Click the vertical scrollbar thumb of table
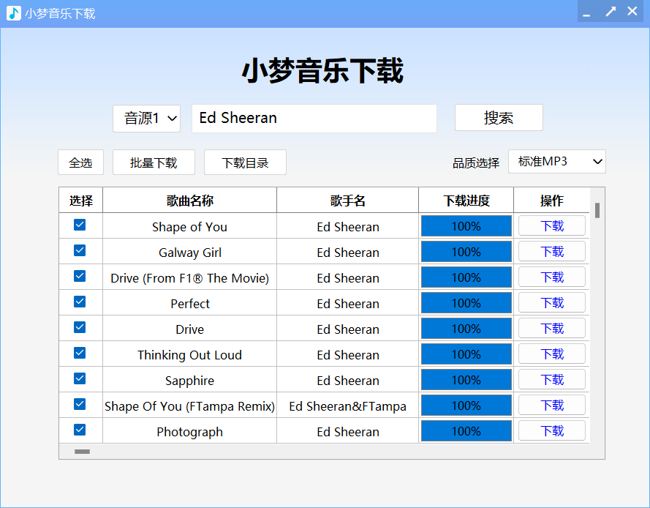The width and height of the screenshot is (650, 508). pyautogui.click(x=597, y=210)
